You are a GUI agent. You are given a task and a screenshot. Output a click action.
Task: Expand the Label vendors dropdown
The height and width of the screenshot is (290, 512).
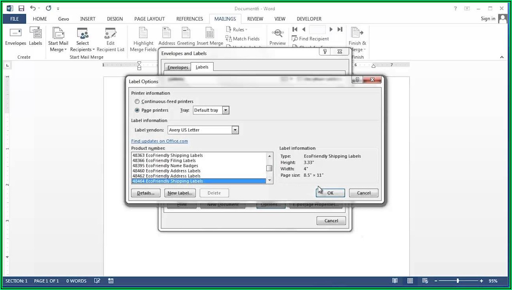point(235,130)
